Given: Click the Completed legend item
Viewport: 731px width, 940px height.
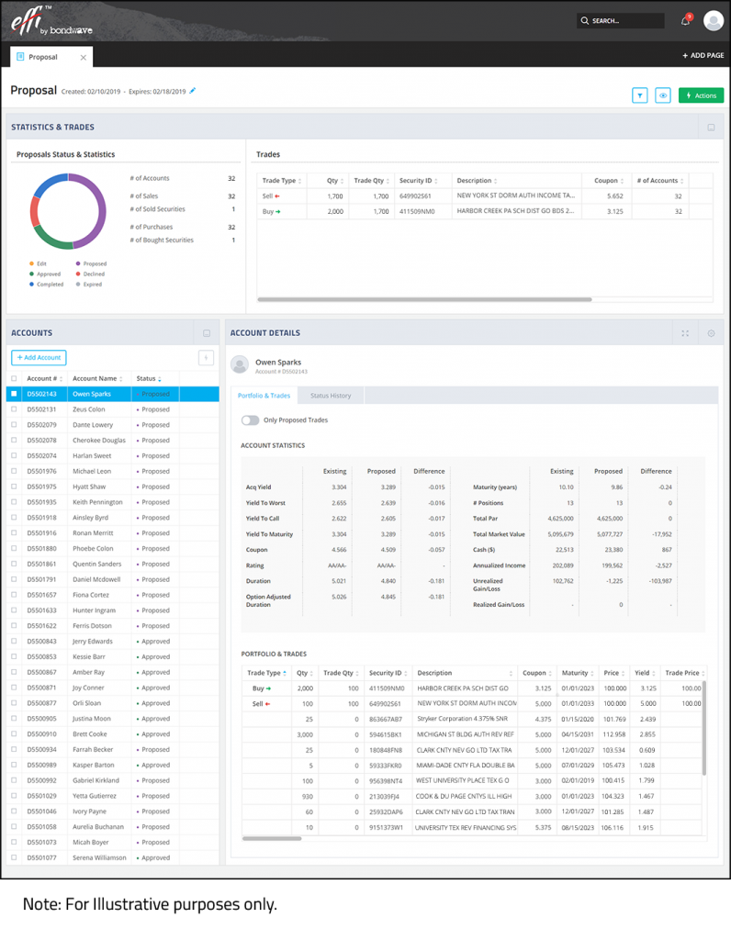Looking at the screenshot, I should click(x=46, y=285).
